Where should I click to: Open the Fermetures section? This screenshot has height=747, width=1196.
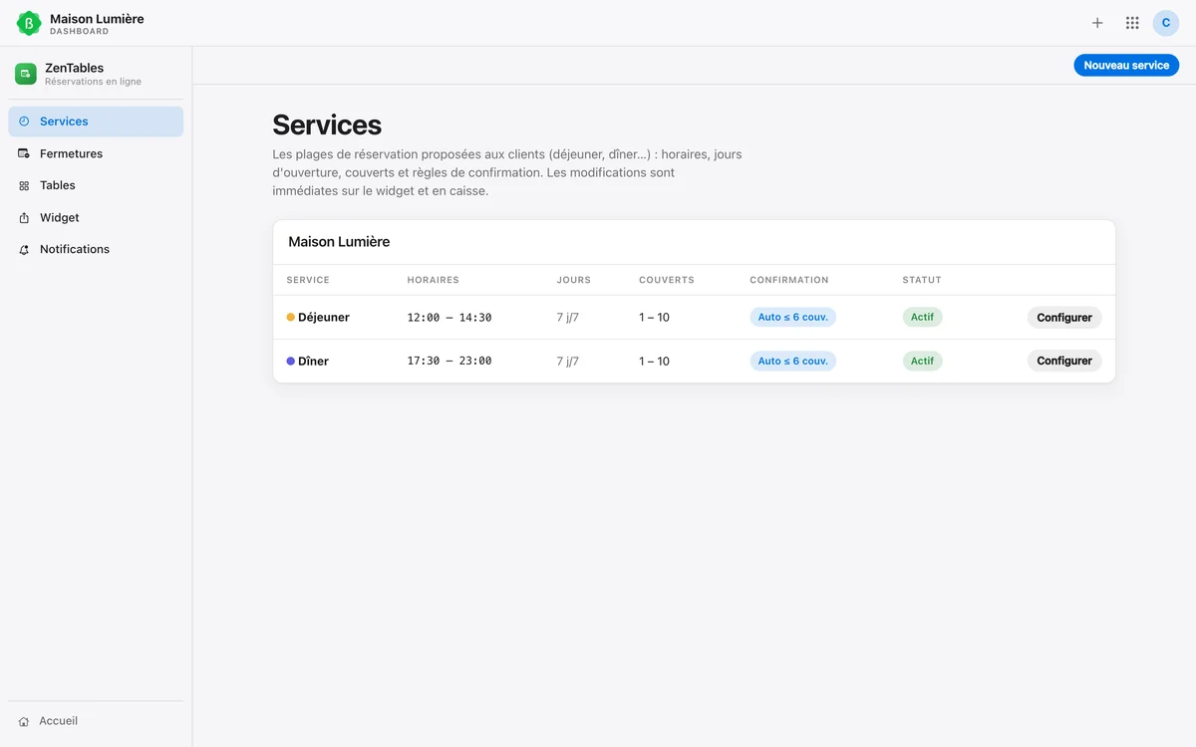[96, 153]
